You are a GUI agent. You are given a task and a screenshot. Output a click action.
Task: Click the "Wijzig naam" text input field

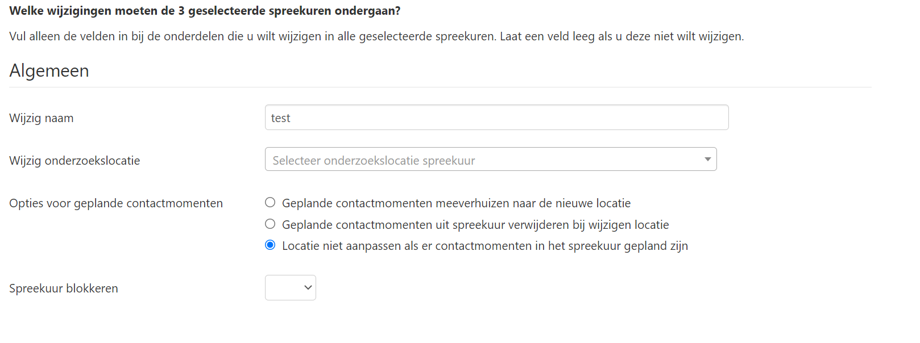[x=496, y=118]
